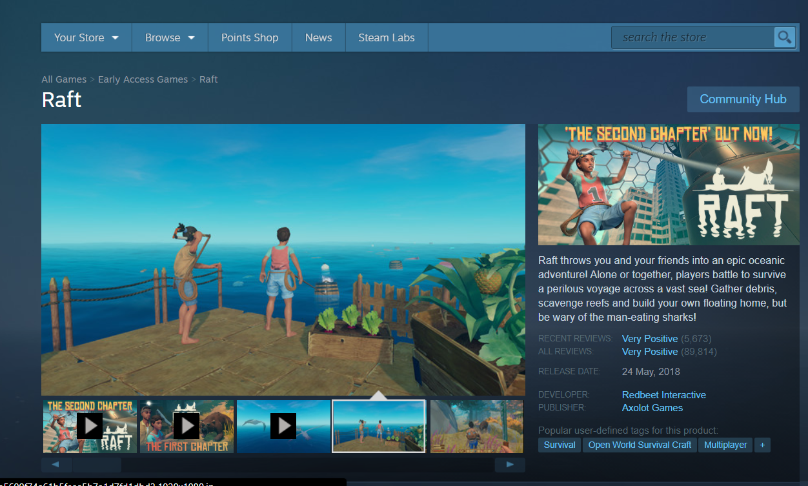
Task: Play the whale ocean video thumbnail
Action: [x=283, y=426]
